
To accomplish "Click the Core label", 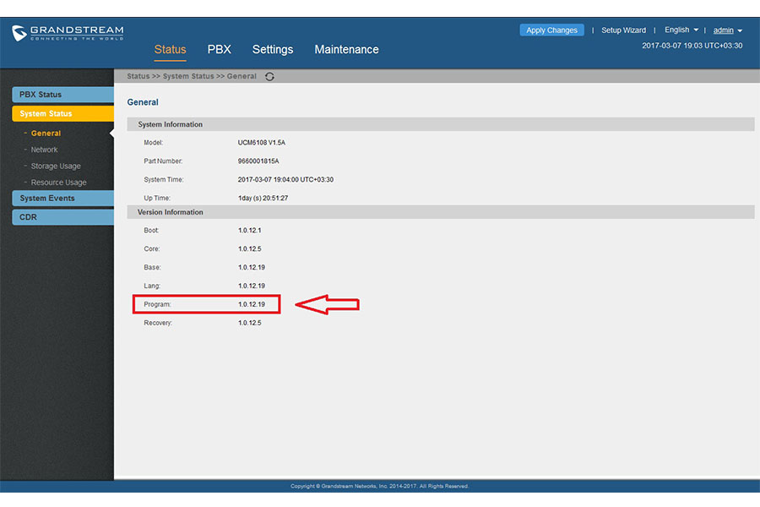I will point(152,249).
